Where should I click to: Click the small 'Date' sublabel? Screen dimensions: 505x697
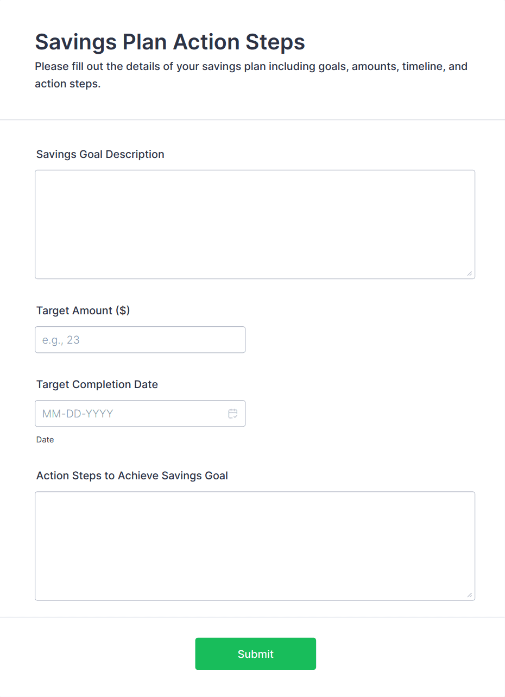[45, 440]
